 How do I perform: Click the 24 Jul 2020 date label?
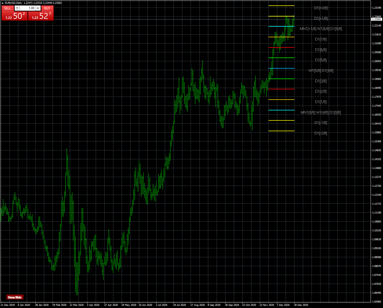click(179, 305)
